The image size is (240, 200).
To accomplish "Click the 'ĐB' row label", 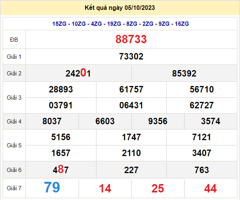I will tap(14, 40).
